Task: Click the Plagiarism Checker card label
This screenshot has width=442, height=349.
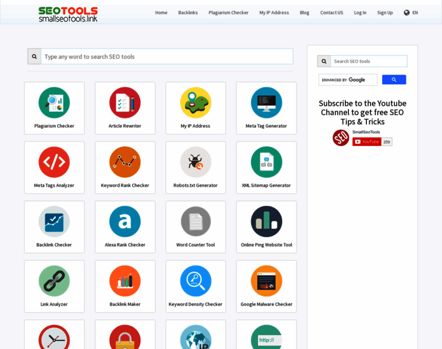Action: tap(54, 126)
